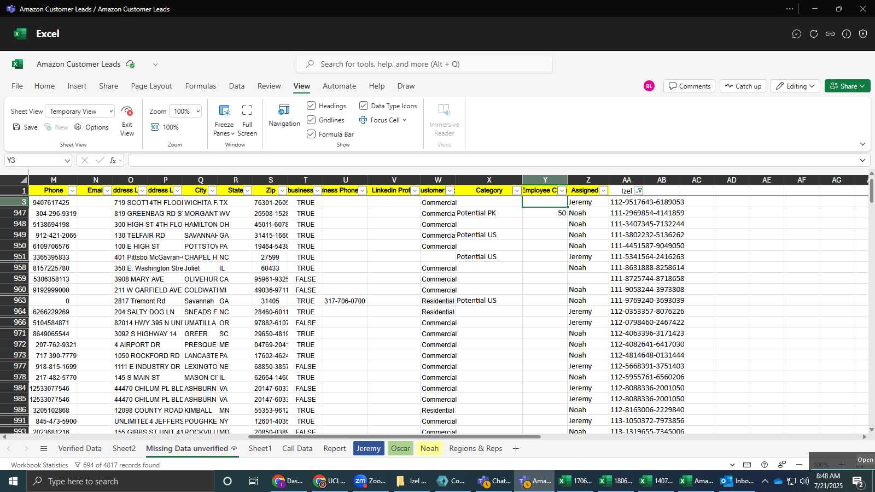Add a new sheet with plus icon

516,448
